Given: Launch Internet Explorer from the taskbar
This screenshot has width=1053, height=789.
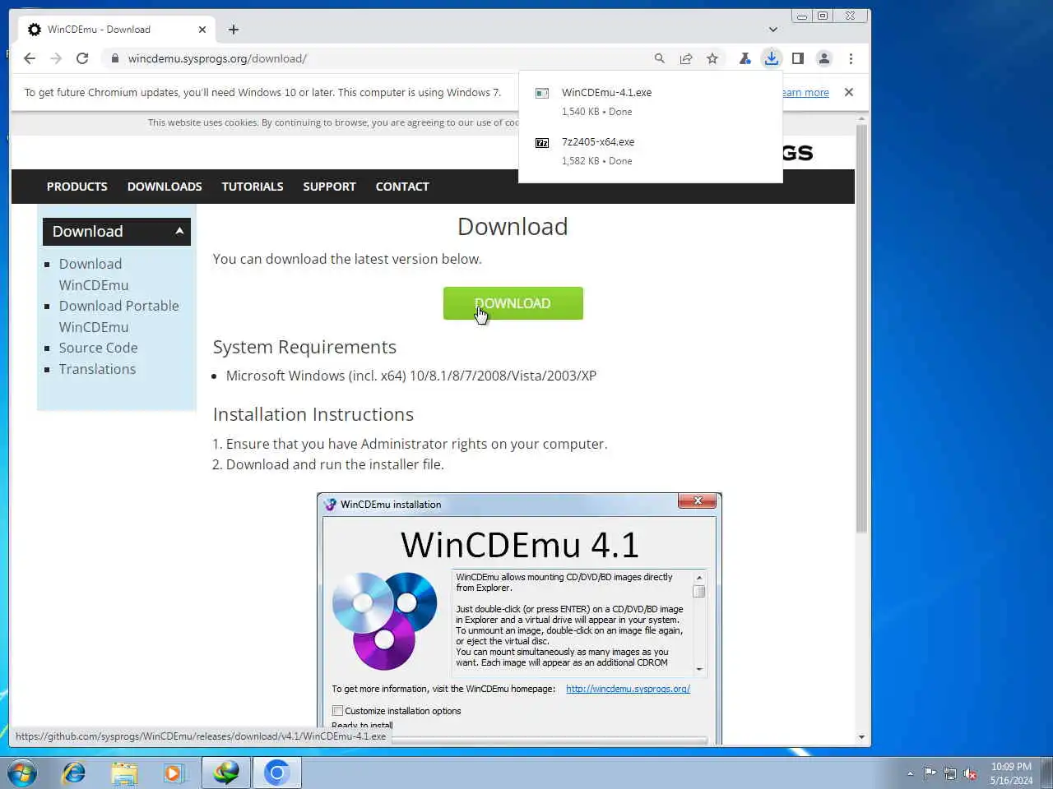Looking at the screenshot, I should pyautogui.click(x=74, y=773).
